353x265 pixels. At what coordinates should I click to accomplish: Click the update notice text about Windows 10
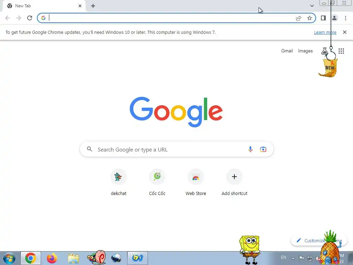pos(111,32)
